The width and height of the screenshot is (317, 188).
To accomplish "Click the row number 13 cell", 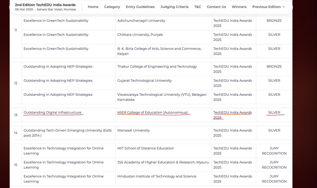I will pos(16,115).
